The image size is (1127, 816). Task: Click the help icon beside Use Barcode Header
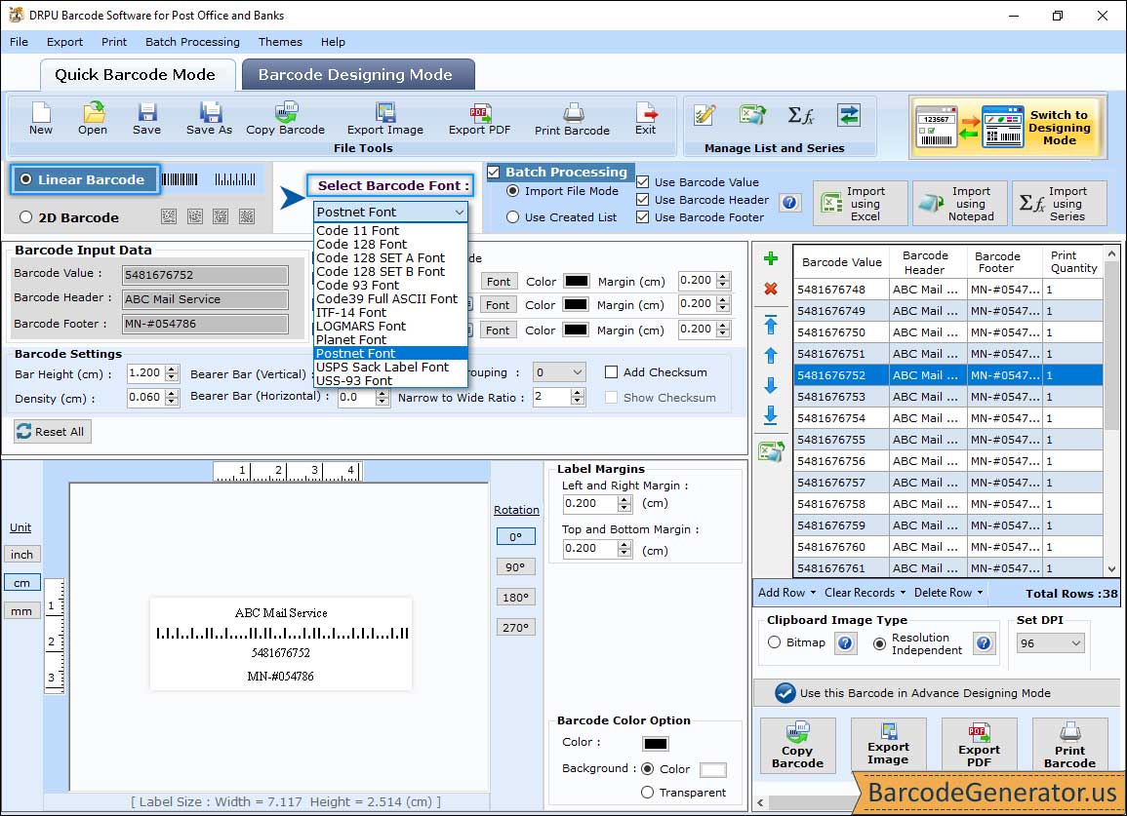point(790,203)
